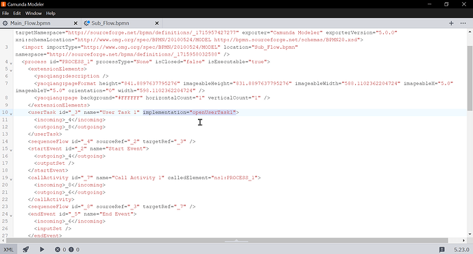Click line number 23 in gutter

coord(5,207)
